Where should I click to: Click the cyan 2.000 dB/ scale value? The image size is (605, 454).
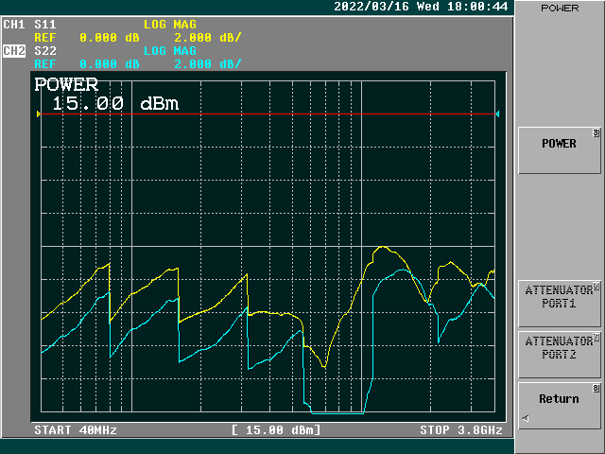point(208,64)
